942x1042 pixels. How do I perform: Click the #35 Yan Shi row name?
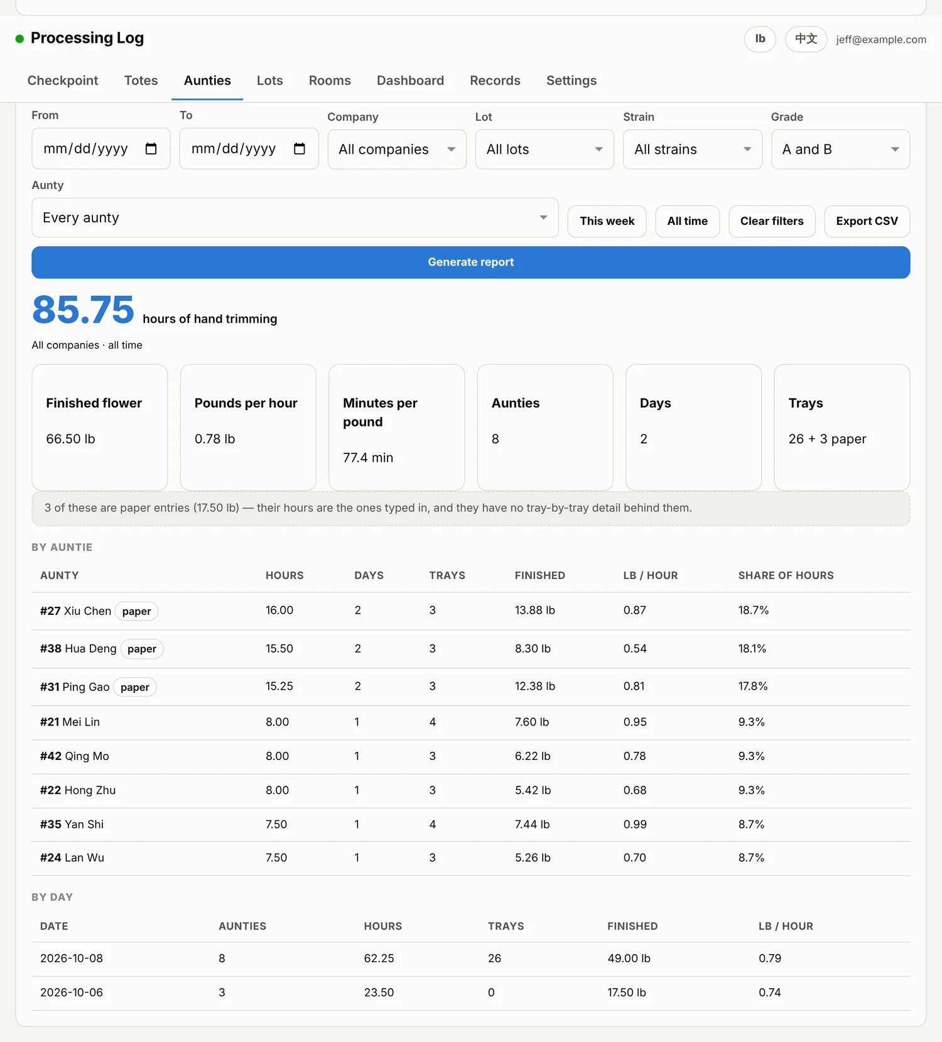[x=72, y=824]
